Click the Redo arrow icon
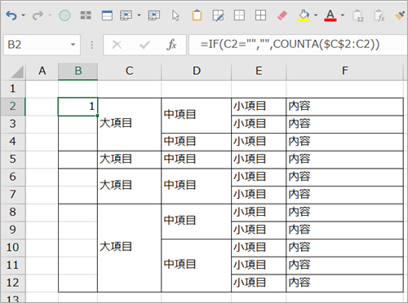The width and height of the screenshot is (408, 303). (x=38, y=15)
